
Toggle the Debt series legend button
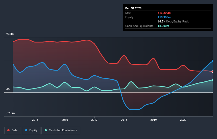(12, 131)
